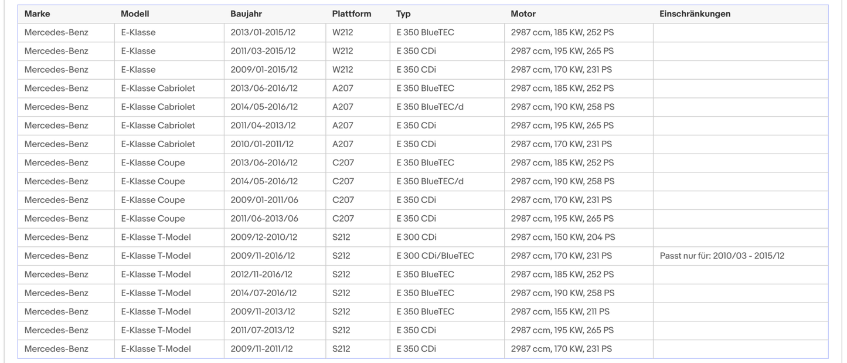Click the Baujahr cell 2009/12-2010/12
847x363 pixels.
(264, 237)
